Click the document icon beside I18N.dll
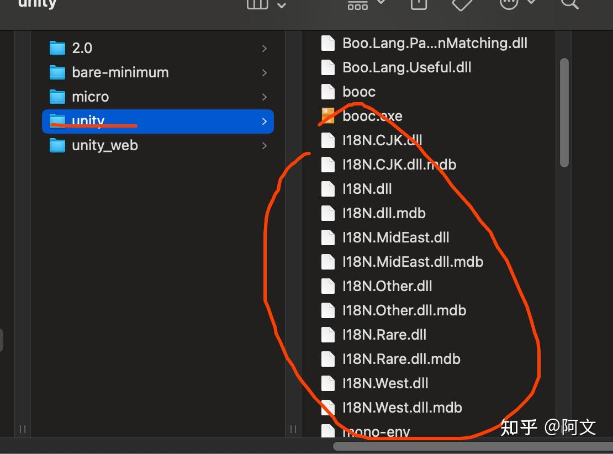 [327, 188]
